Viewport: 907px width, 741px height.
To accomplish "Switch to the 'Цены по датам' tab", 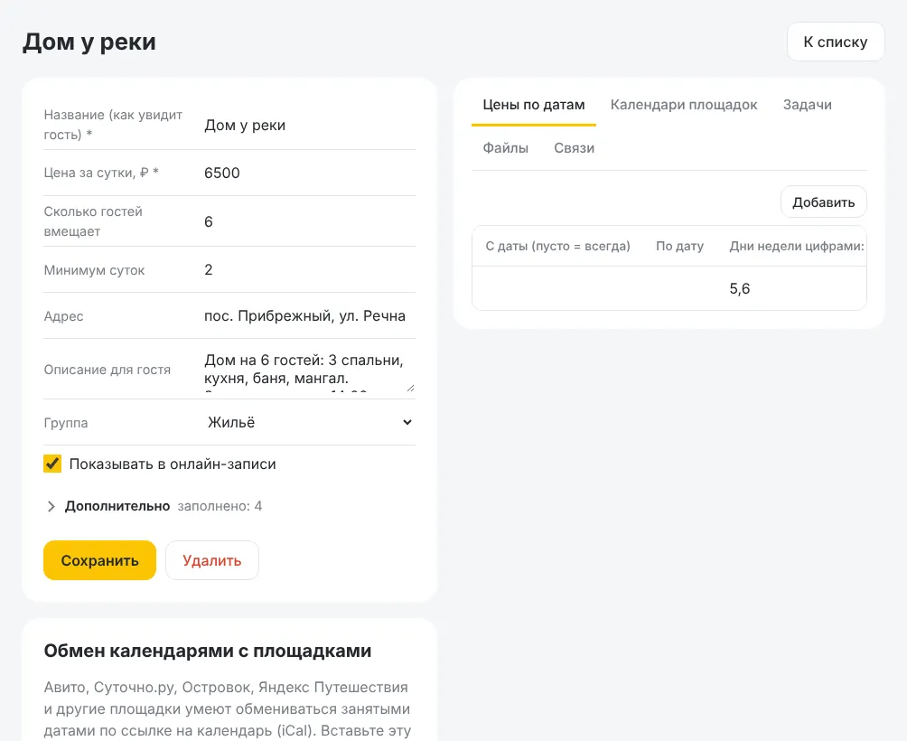I will click(533, 105).
